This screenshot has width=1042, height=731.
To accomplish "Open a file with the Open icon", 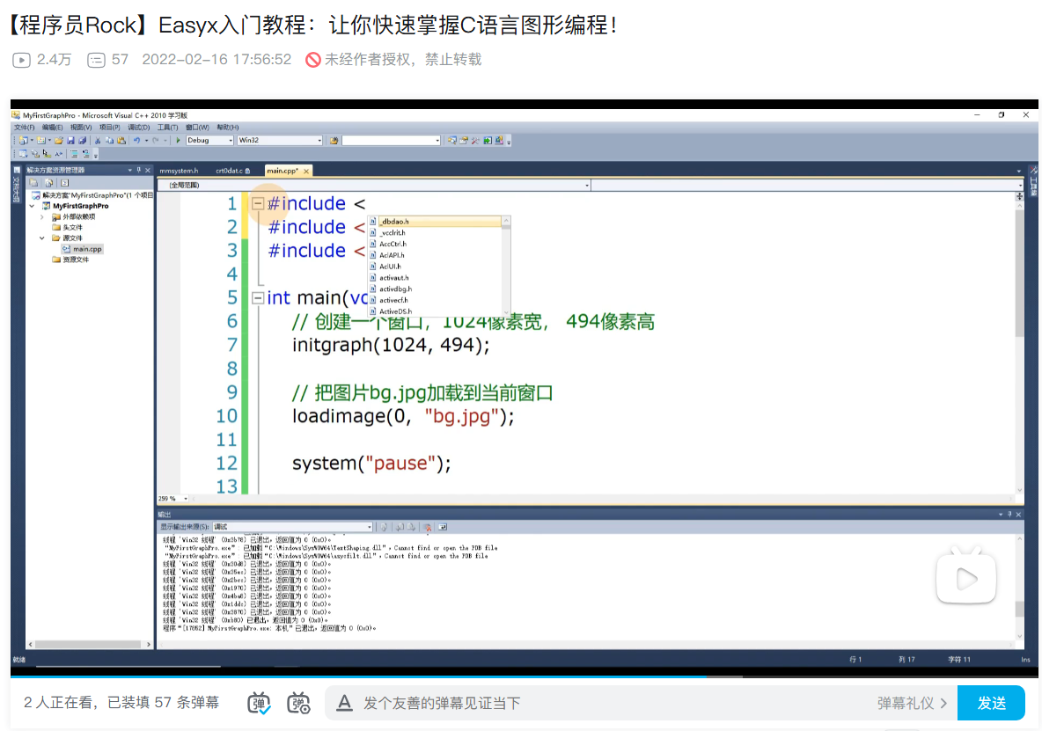I will coord(60,140).
